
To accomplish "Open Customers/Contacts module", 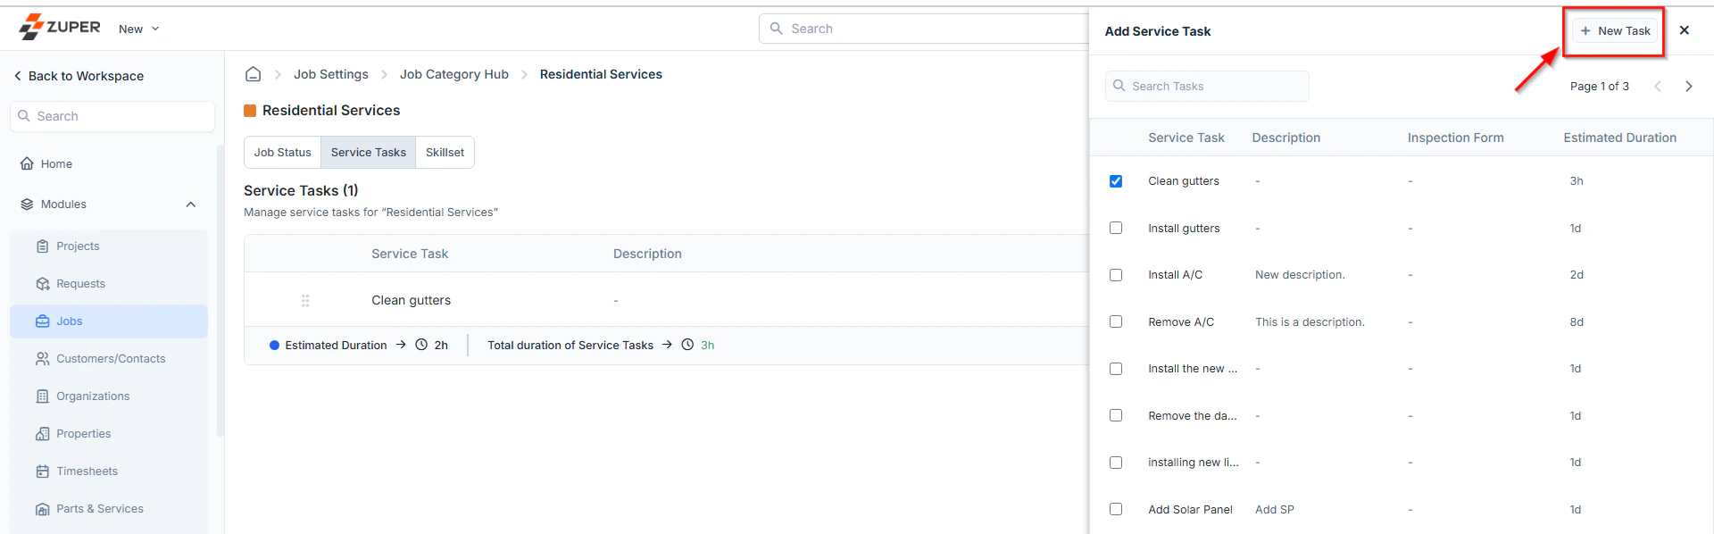I will tap(109, 359).
